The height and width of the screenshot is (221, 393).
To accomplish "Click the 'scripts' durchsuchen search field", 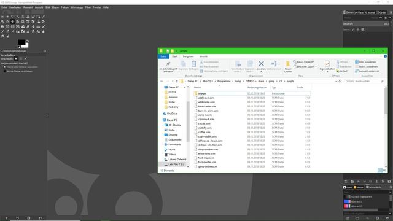I will [364, 81].
